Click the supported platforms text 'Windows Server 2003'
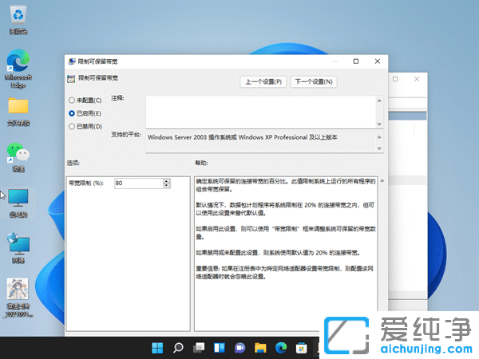This screenshot has width=479, height=359. point(177,137)
